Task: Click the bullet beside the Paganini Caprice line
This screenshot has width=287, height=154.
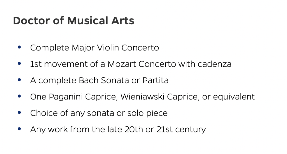Action: [19, 96]
